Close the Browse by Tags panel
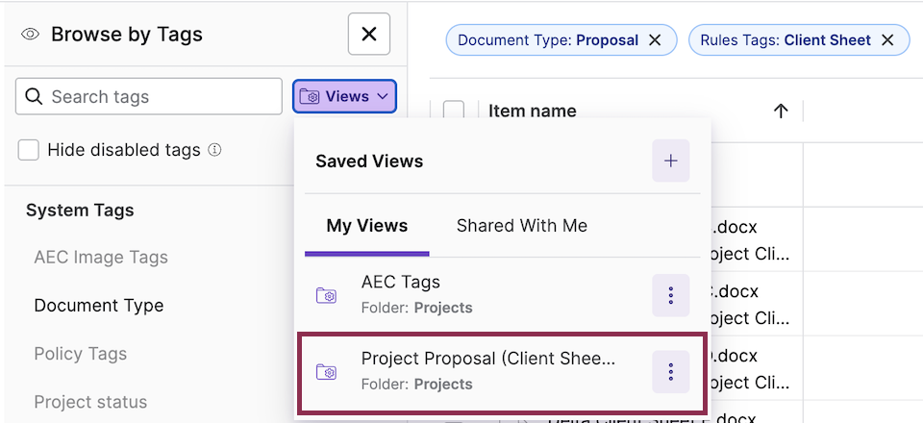 coord(368,35)
